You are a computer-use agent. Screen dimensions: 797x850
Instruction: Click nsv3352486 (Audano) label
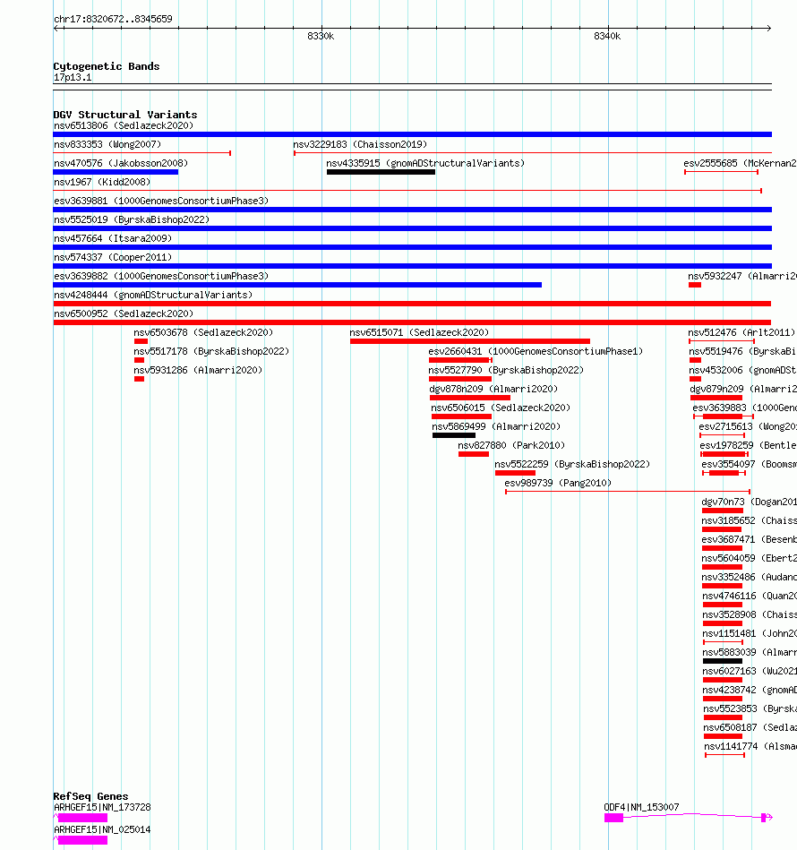[x=749, y=578]
